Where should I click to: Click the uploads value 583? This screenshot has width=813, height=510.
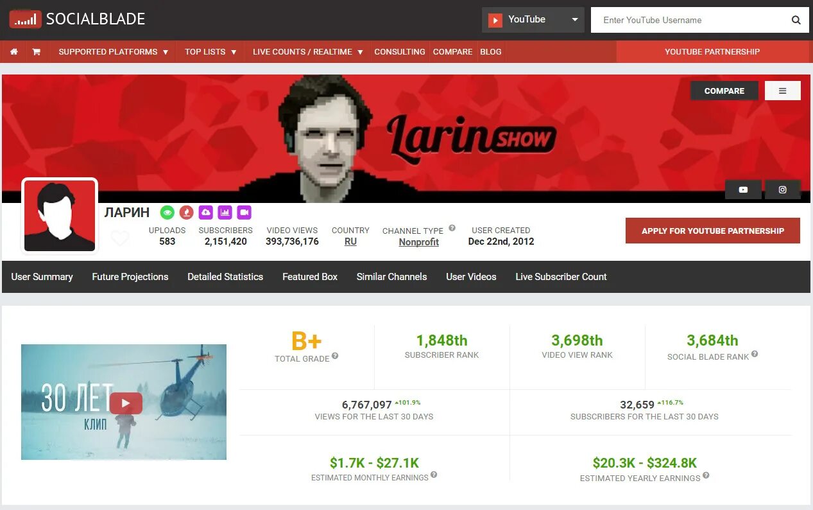point(167,242)
